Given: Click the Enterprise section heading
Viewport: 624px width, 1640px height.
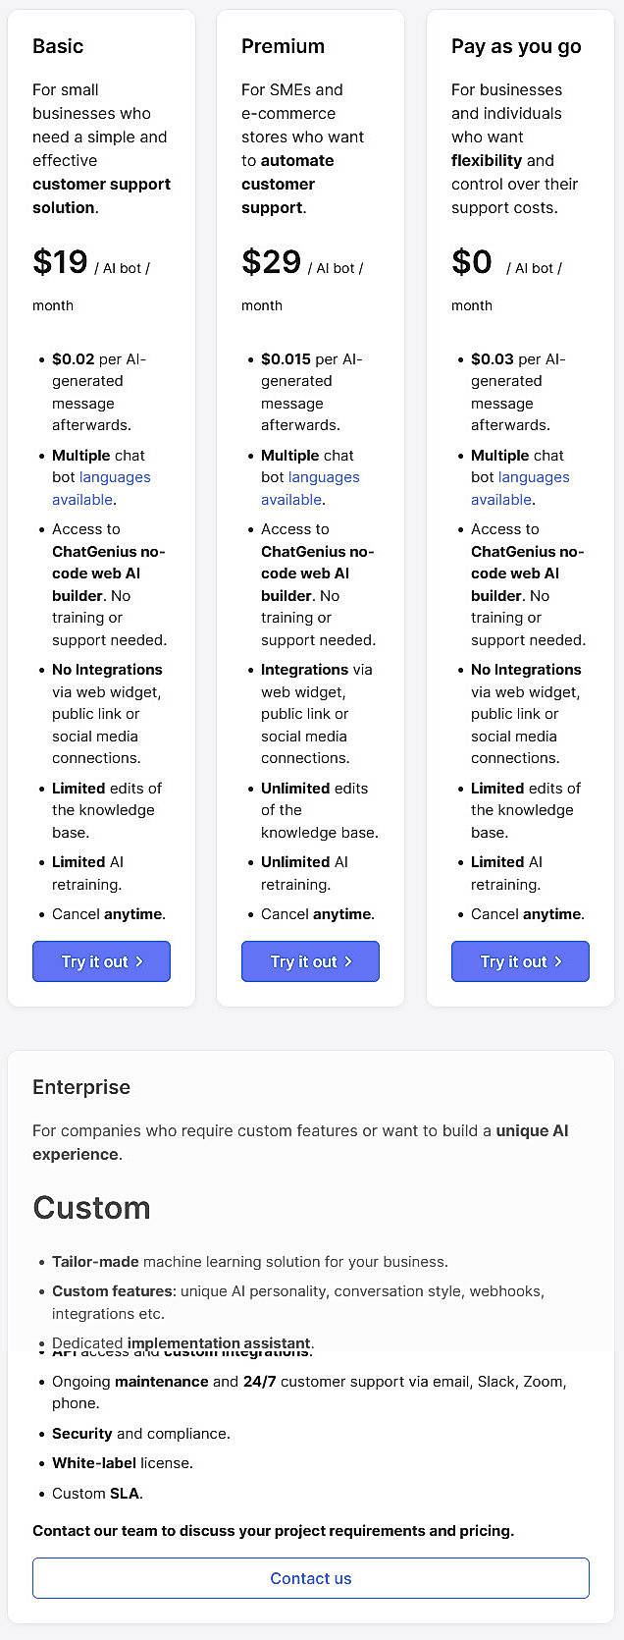Looking at the screenshot, I should (81, 1087).
